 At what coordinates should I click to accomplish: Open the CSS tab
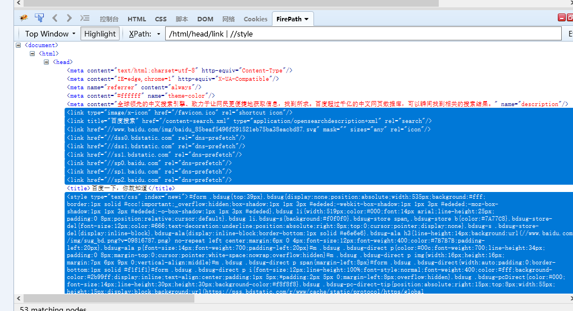point(161,19)
